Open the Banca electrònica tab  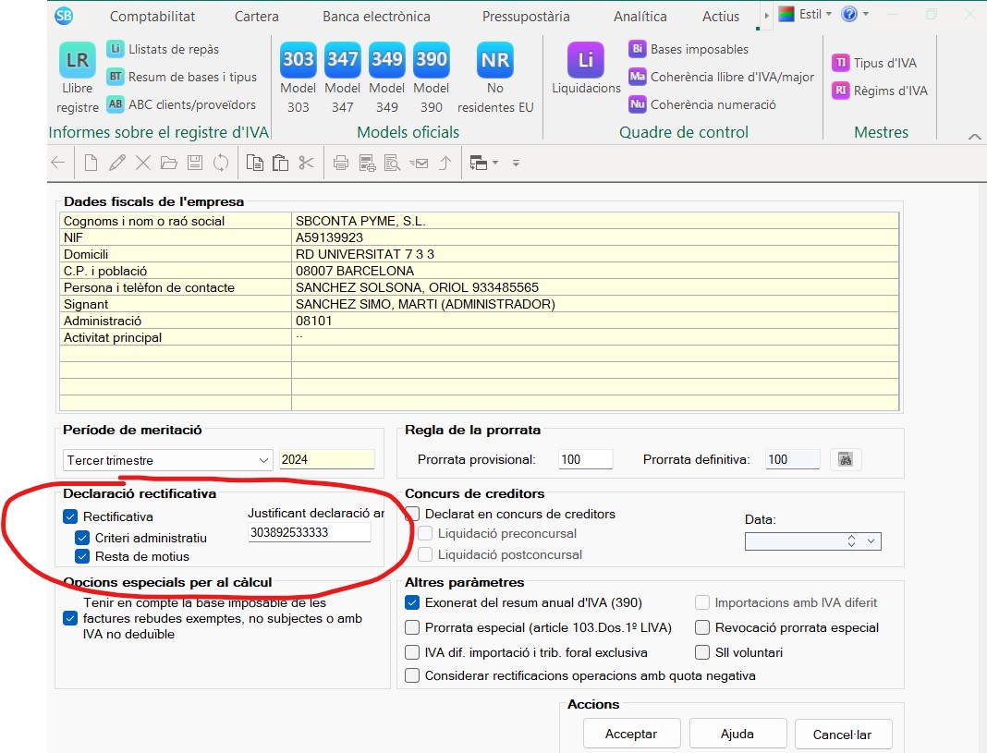(376, 16)
